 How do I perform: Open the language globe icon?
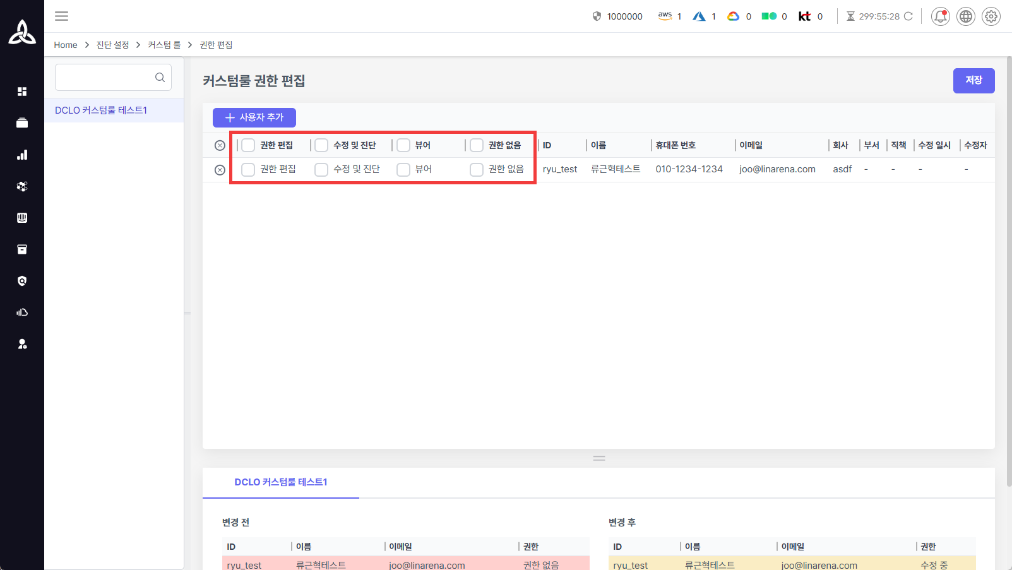click(x=965, y=16)
